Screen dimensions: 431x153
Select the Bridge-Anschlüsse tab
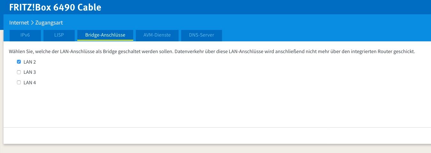coord(105,35)
